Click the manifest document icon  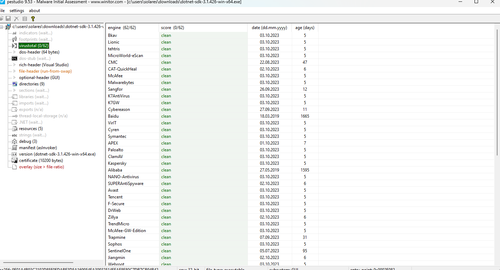pos(15,148)
